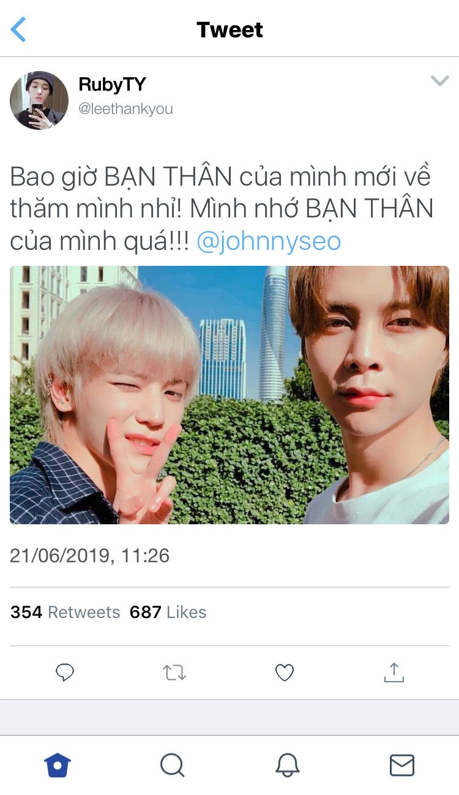Tap the back arrow in the header
The image size is (459, 795).
tap(18, 29)
